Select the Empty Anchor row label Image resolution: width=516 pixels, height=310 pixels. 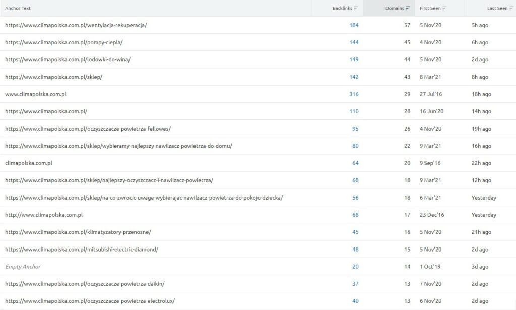pos(23,266)
